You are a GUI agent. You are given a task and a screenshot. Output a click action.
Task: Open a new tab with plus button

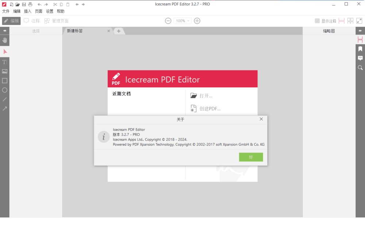(x=119, y=31)
